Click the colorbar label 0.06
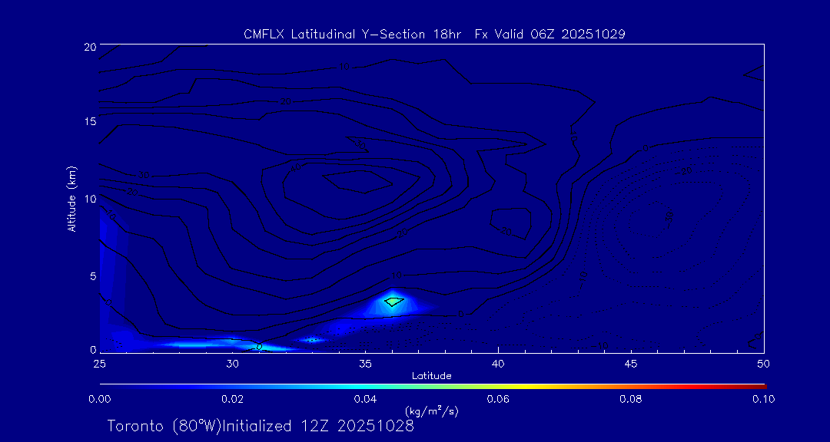Screen dimensions: 830x442 click(498, 399)
